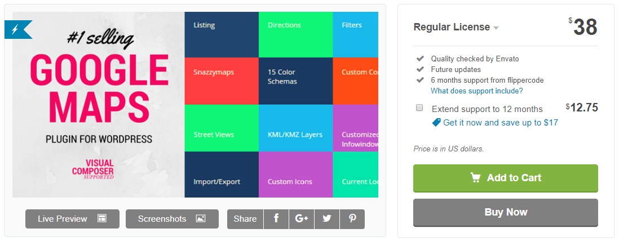Follow 'Get it now and save up to $17' link

(x=501, y=123)
